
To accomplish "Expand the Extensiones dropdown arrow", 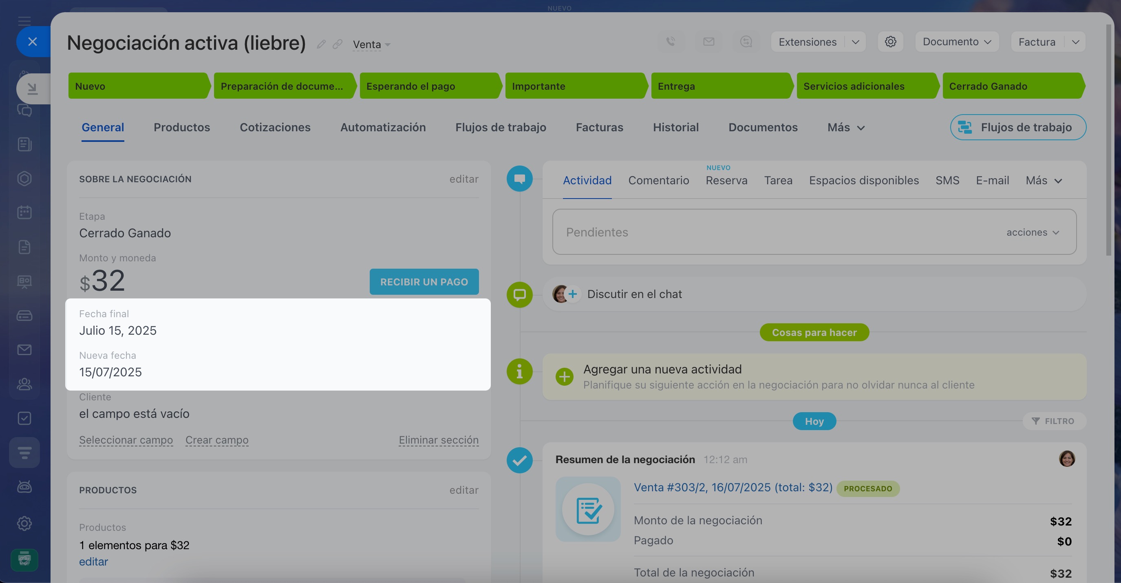I will [x=855, y=42].
